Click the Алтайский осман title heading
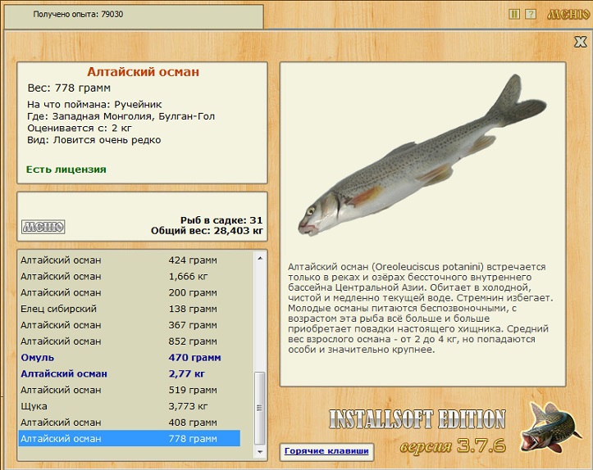The height and width of the screenshot is (470, 593). click(x=143, y=72)
